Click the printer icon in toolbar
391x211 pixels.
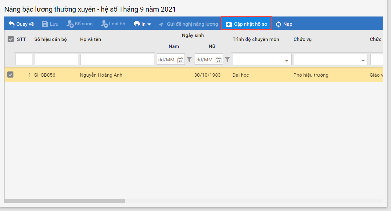coord(137,24)
